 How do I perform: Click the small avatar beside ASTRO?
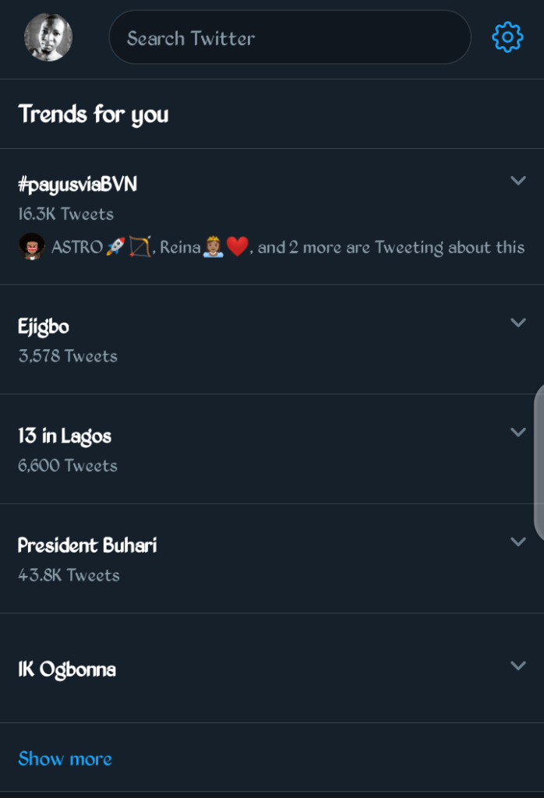(x=31, y=247)
